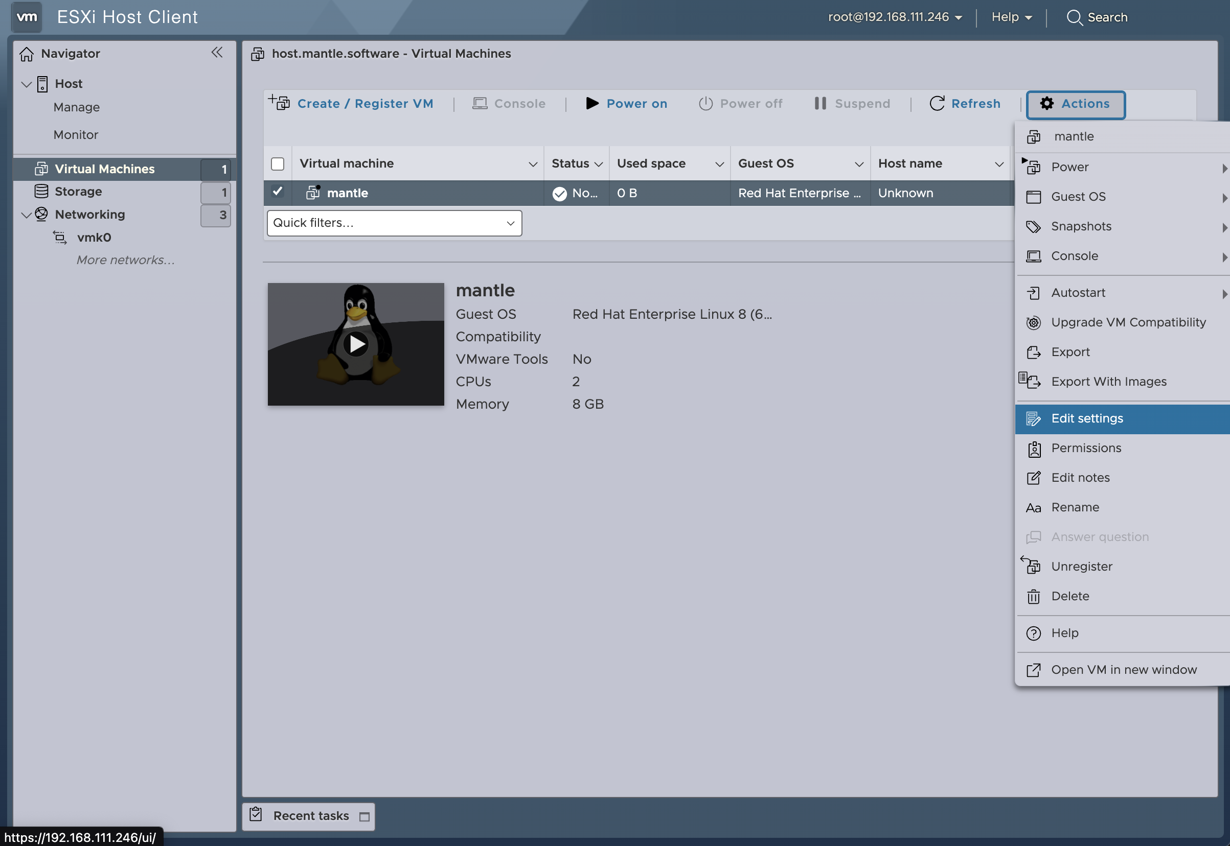Click the Refresh toolbar icon
The width and height of the screenshot is (1230, 846).
pos(937,103)
